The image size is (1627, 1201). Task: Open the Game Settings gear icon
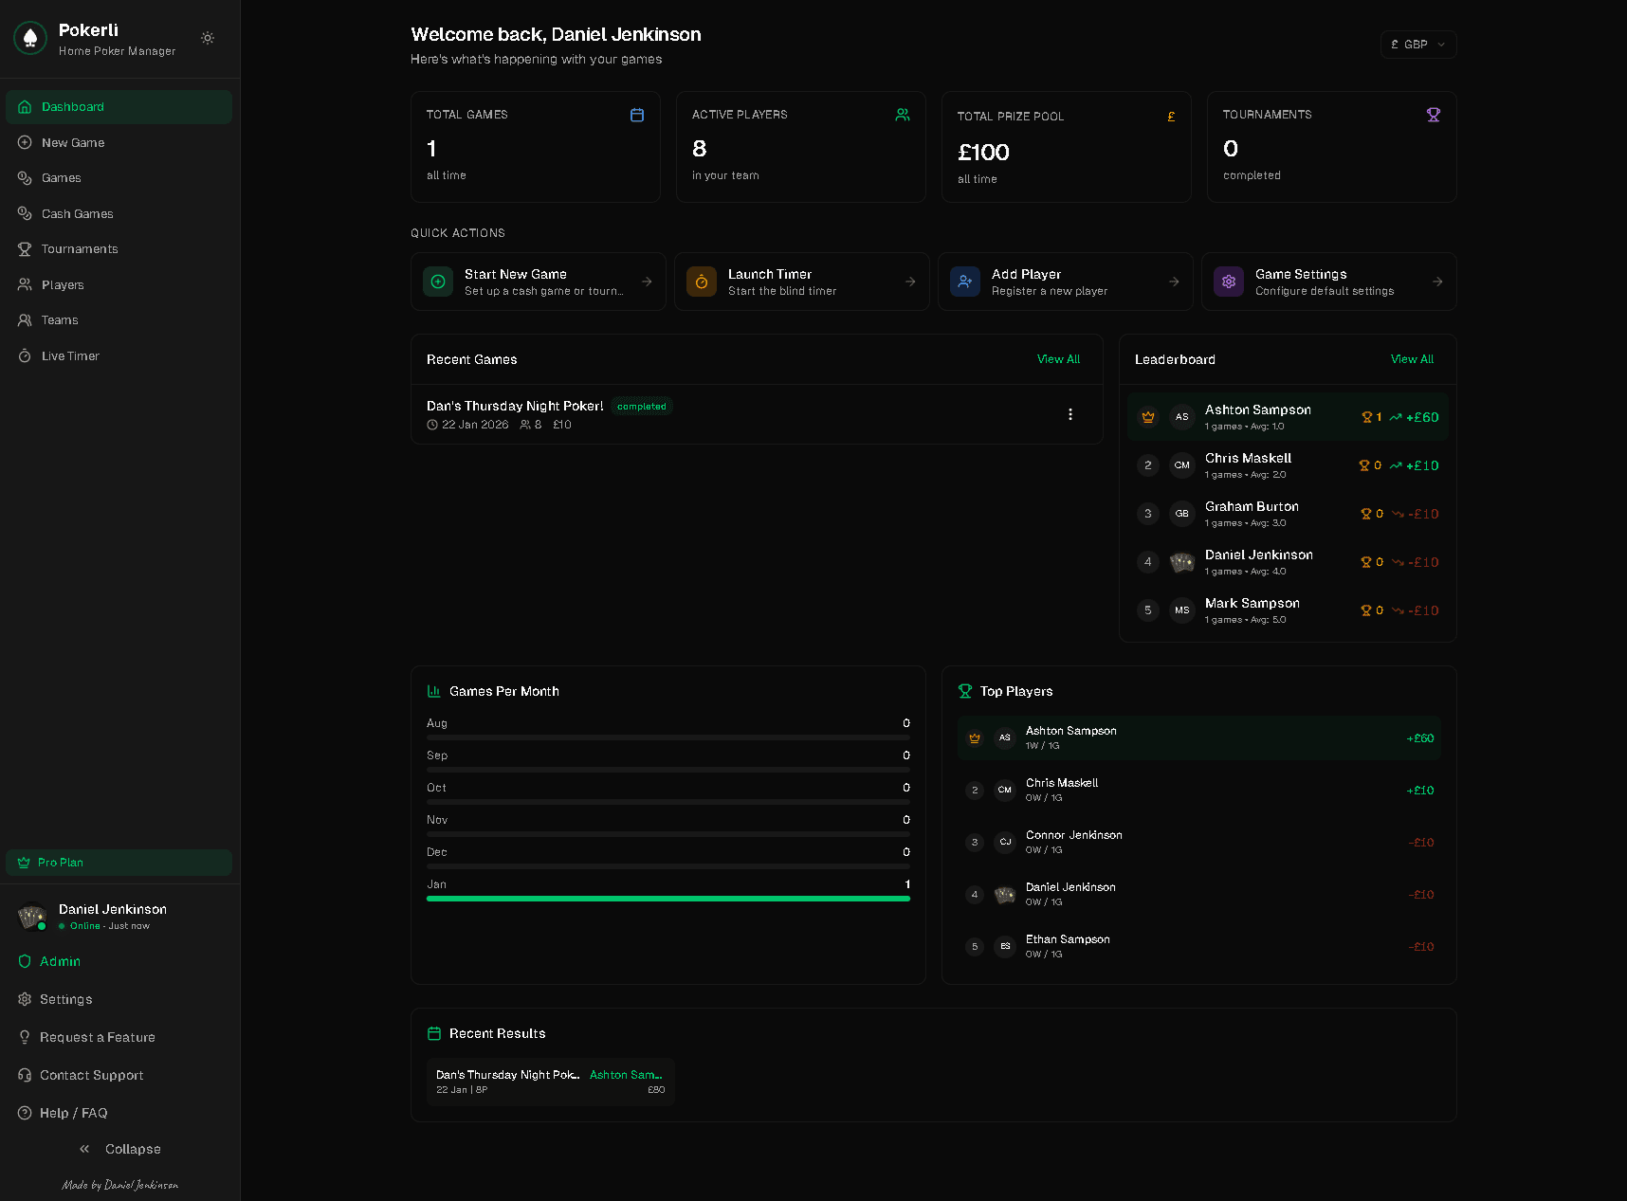1228,281
